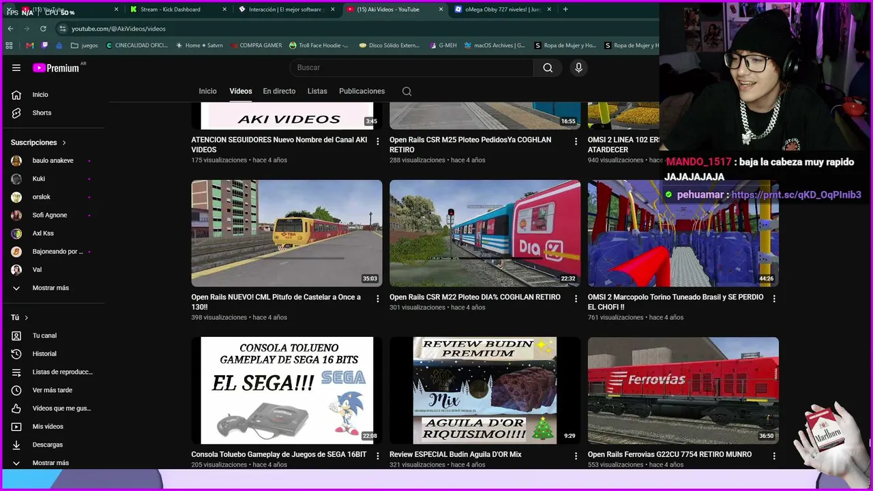This screenshot has width=873, height=491.
Task: Open options menu for Consola Toluebo SEGA video
Action: [378, 456]
